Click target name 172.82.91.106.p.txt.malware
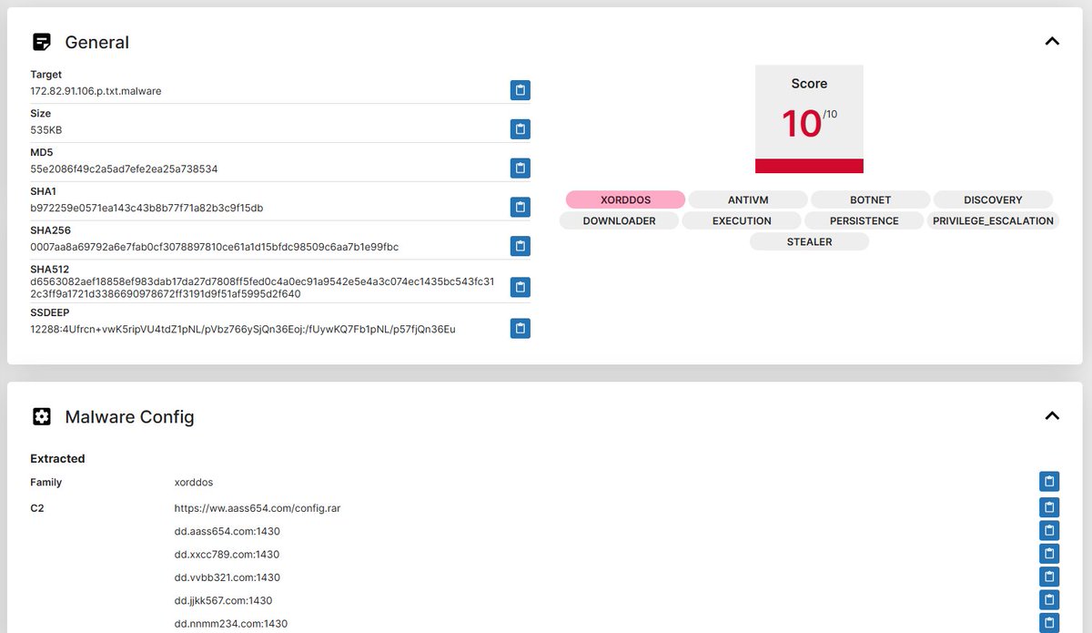1092x633 pixels. click(x=96, y=91)
